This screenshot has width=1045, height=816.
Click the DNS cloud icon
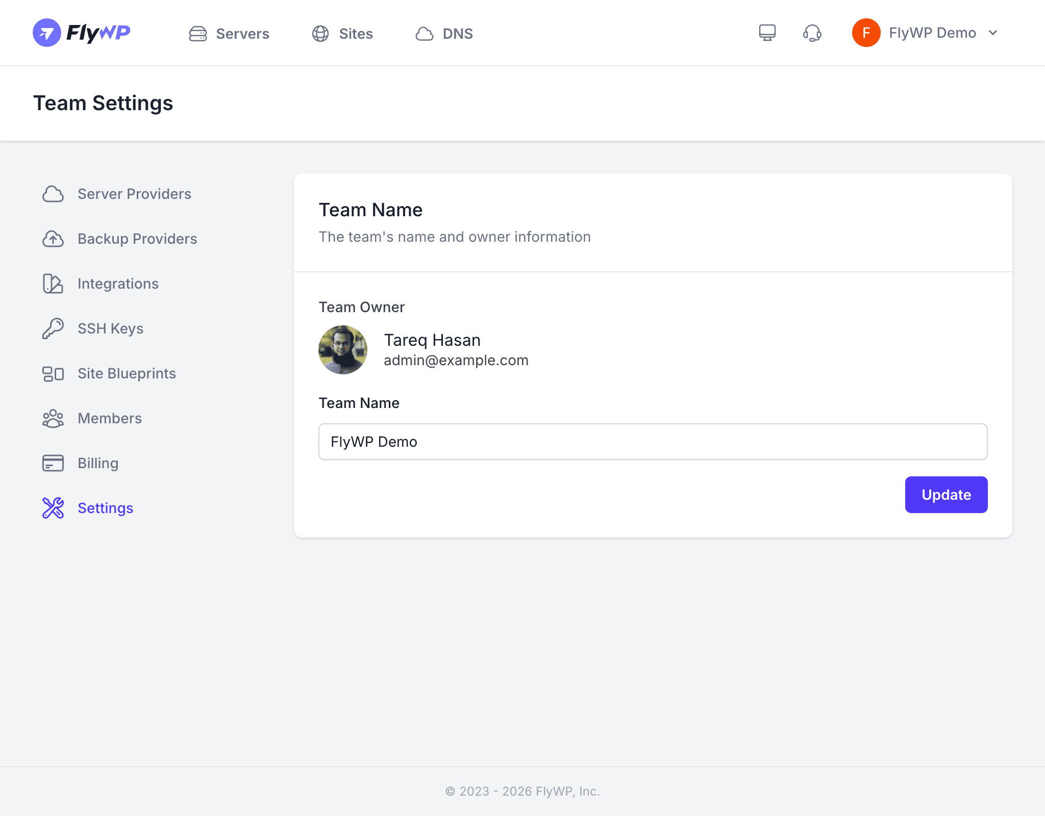point(425,34)
